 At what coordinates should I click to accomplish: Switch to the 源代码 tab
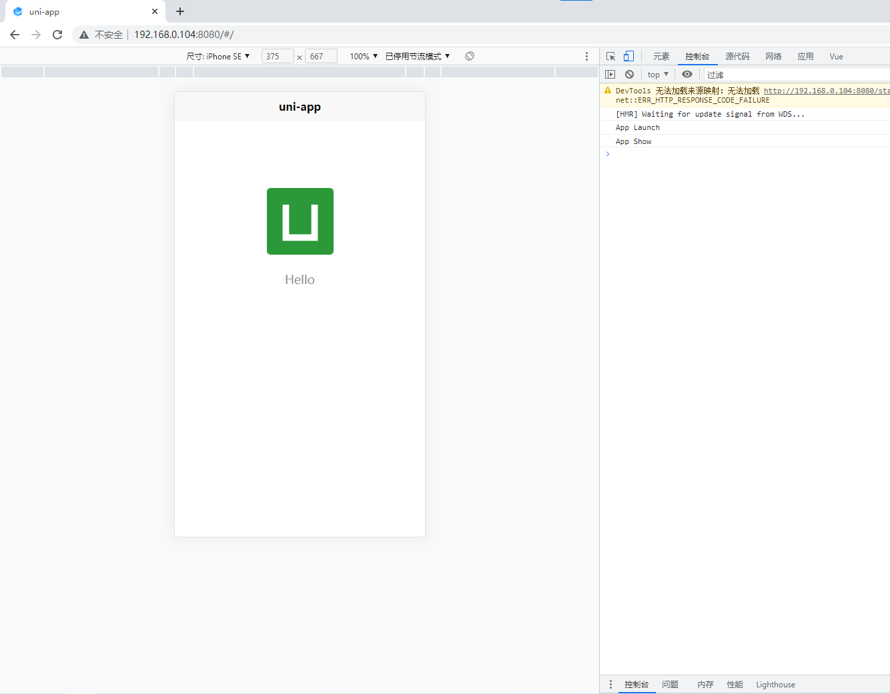pos(737,57)
